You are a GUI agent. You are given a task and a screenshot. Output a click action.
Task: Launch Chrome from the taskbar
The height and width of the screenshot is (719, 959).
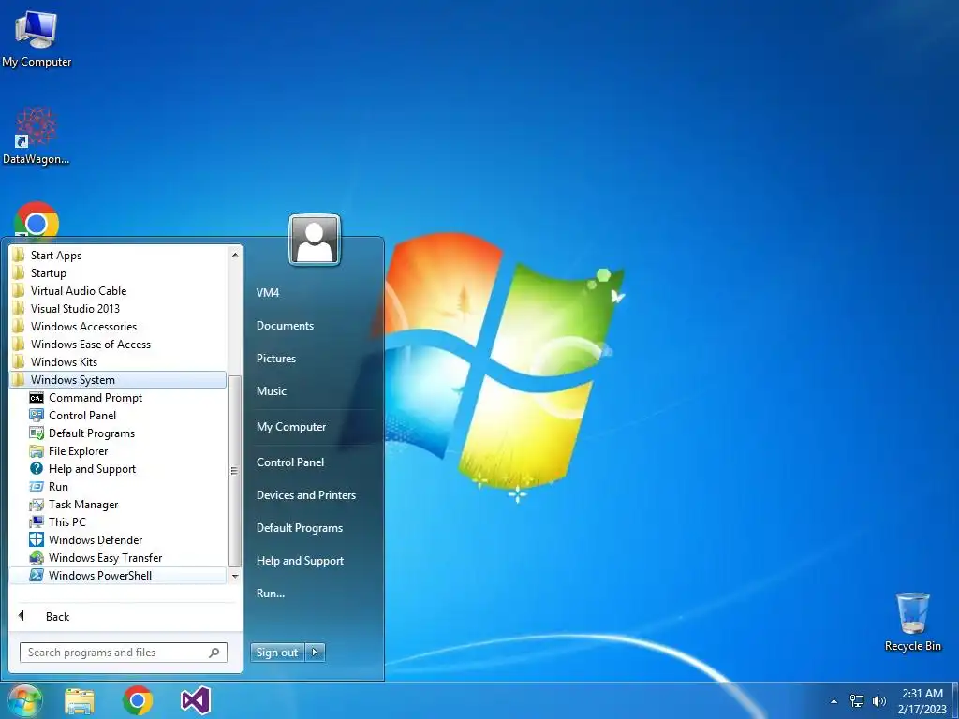pos(138,700)
